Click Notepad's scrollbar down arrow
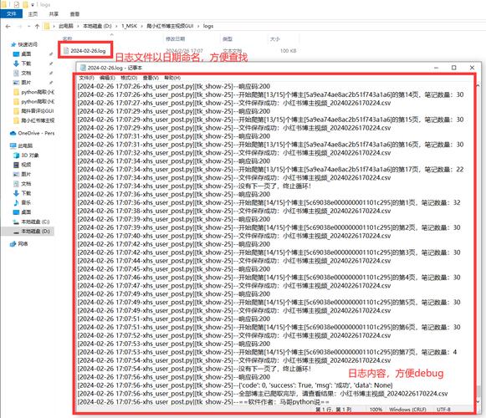486x418 pixels. point(478,401)
